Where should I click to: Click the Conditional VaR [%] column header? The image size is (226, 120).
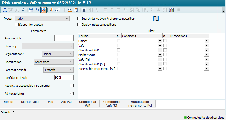tap(111, 104)
